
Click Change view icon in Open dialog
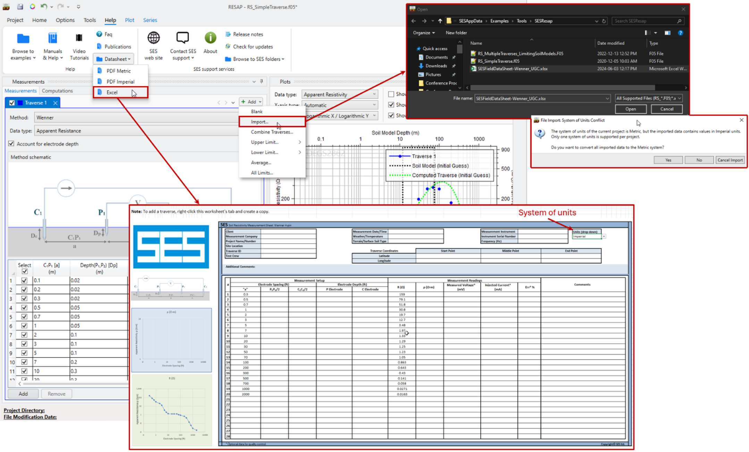(648, 33)
